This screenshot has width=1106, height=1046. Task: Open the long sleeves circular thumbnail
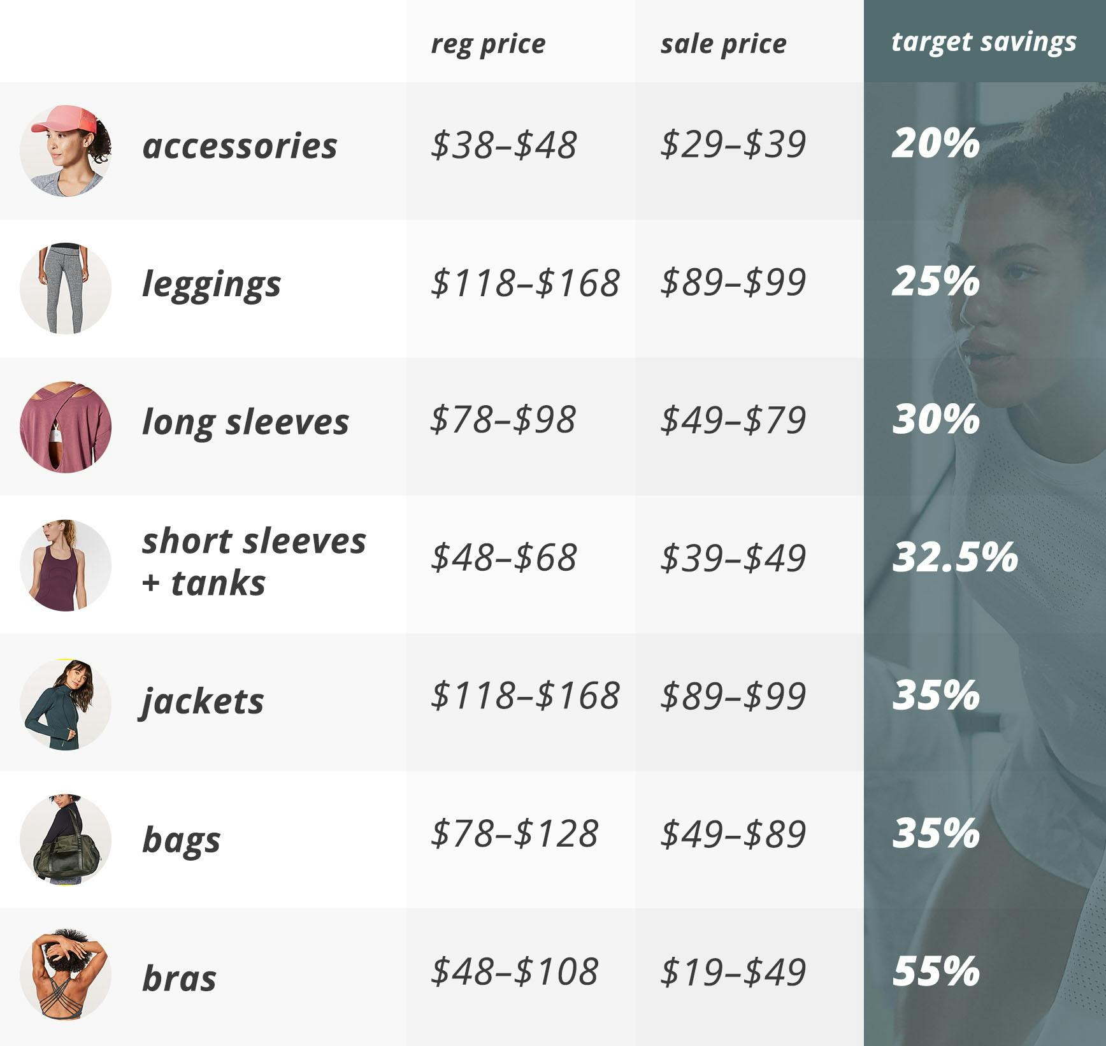(x=66, y=427)
